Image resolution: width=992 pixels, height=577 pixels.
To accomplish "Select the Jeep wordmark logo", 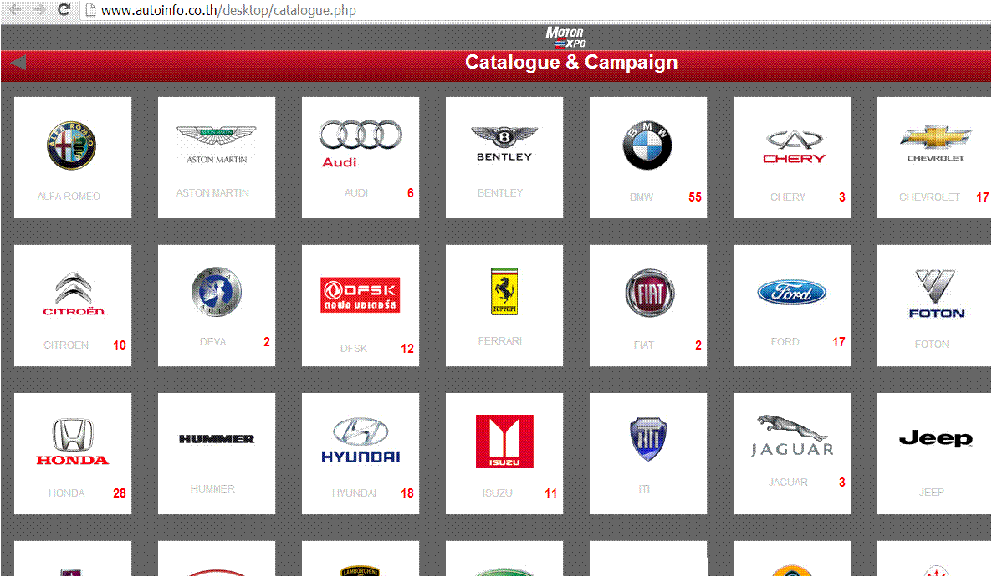I will click(x=936, y=438).
